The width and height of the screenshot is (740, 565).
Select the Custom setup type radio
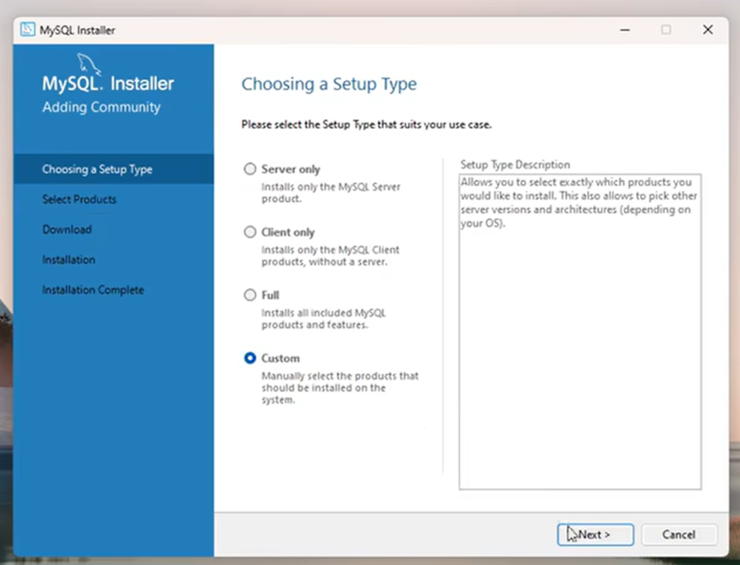(250, 358)
